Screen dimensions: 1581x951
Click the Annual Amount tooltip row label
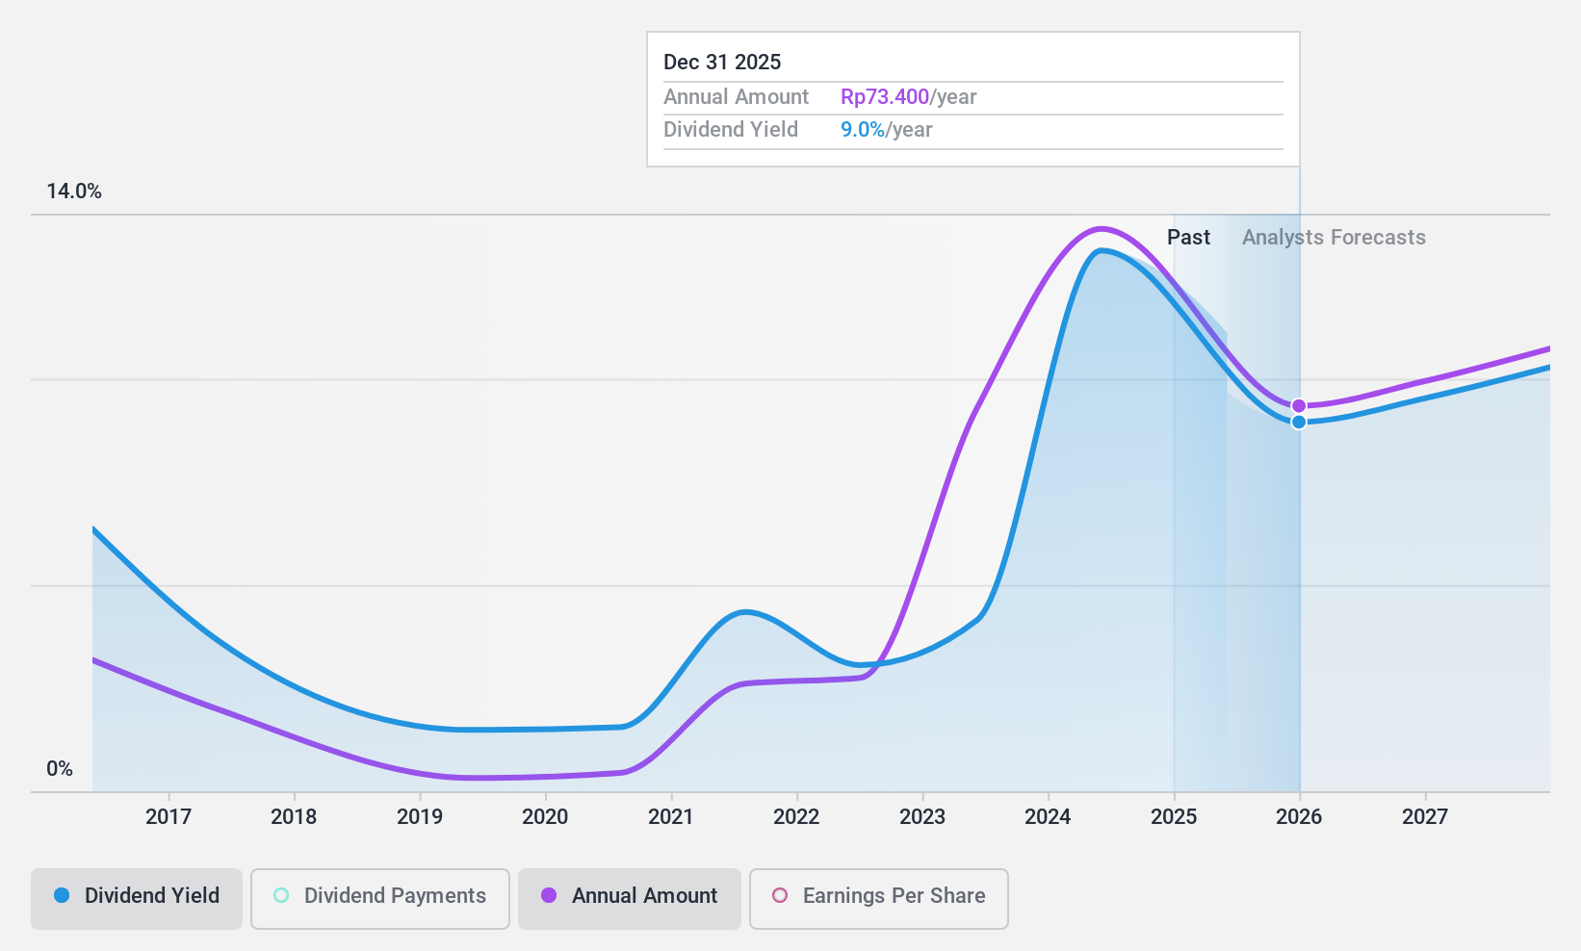(x=736, y=97)
